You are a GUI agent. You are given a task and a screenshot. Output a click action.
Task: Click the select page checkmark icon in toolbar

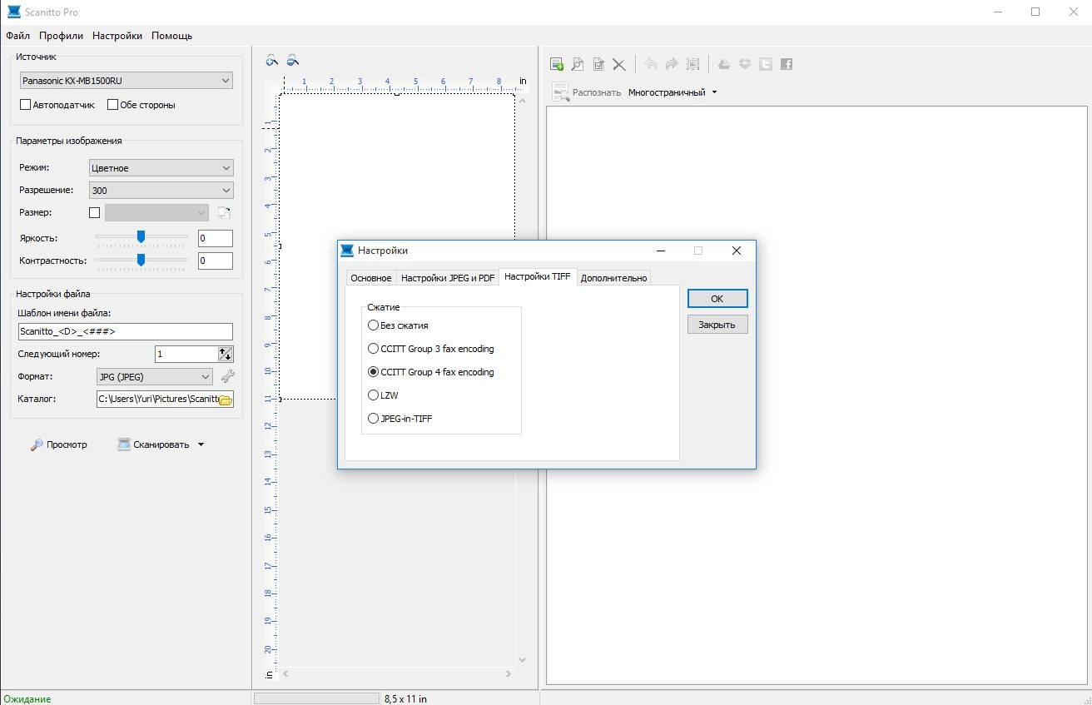coord(598,64)
